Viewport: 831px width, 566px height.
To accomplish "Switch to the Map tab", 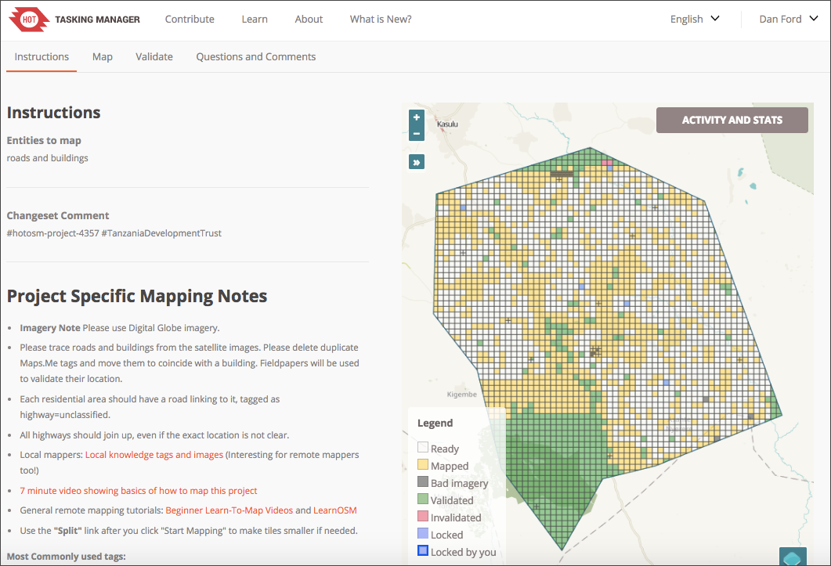I will tap(103, 56).
